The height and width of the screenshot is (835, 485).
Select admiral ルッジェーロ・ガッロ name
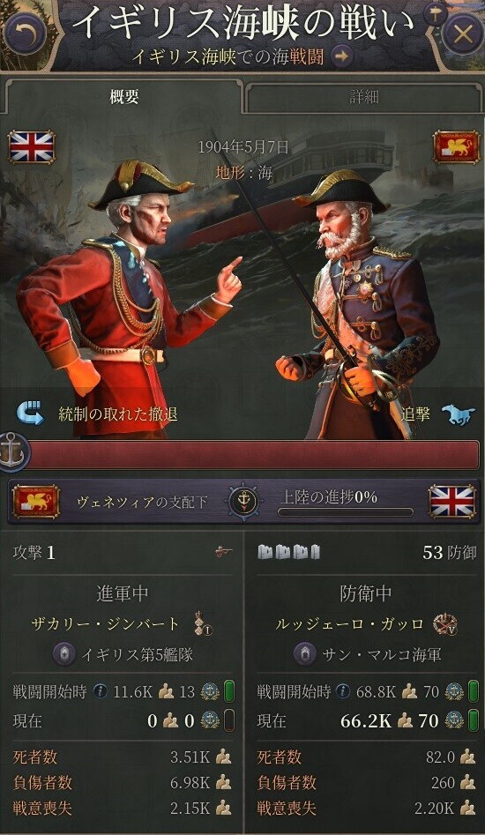349,623
